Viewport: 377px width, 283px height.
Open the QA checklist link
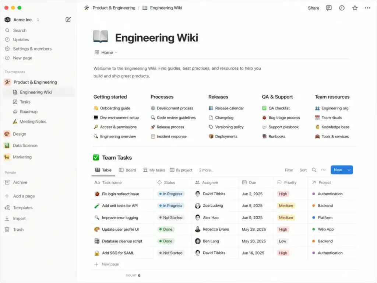click(x=276, y=108)
